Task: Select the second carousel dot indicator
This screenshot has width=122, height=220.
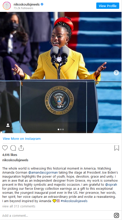Action: pos(61,129)
